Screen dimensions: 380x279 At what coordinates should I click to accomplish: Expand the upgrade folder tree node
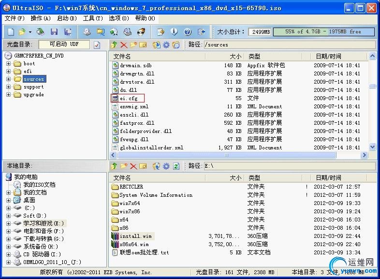tap(9, 95)
